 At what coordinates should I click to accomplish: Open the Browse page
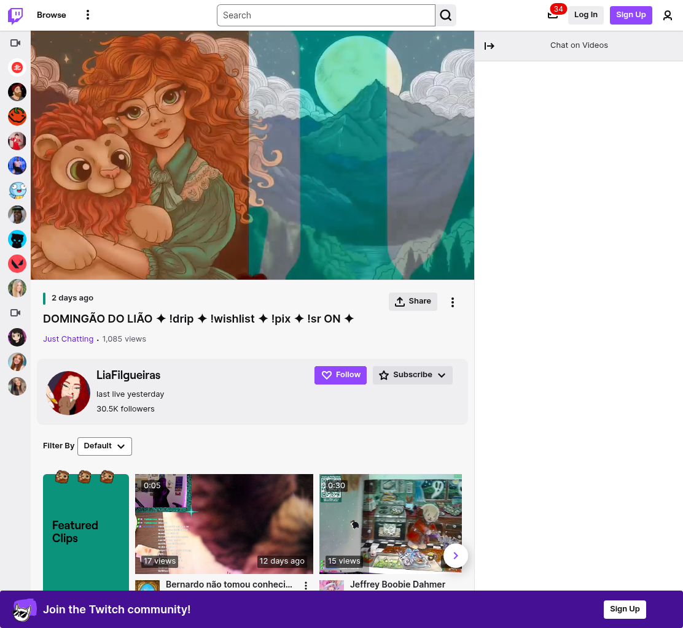click(52, 15)
